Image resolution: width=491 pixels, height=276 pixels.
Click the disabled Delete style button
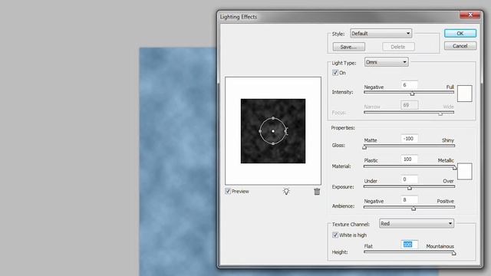coord(398,47)
